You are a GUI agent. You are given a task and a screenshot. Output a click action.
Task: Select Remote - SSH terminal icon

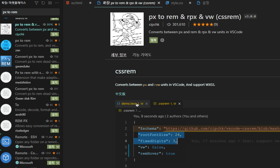click(6, 142)
